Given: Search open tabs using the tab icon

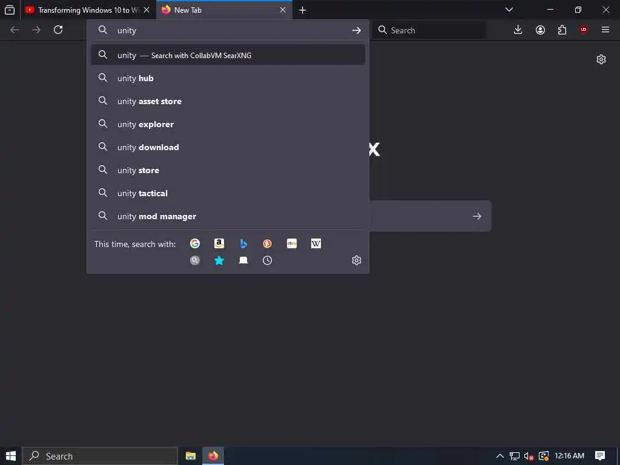Looking at the screenshot, I should (x=243, y=260).
